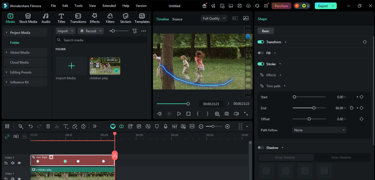
Task: Enable the Fill toggle
Action: (x=261, y=53)
